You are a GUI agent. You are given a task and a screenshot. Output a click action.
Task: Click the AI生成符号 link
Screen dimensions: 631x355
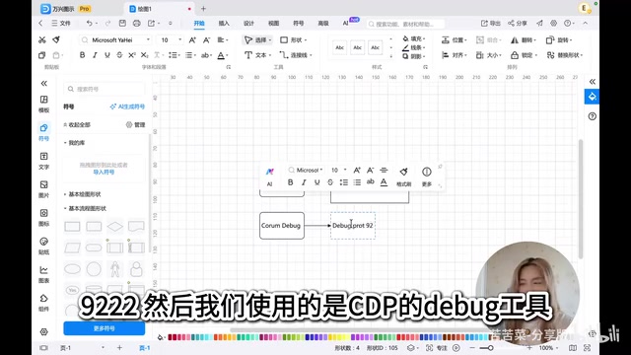127,106
